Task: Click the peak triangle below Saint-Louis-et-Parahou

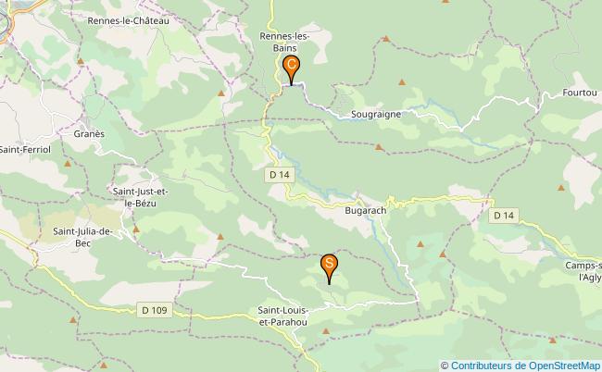Action: point(326,331)
